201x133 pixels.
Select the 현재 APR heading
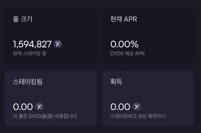pyautogui.click(x=124, y=19)
